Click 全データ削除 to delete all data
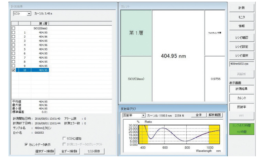The height and width of the screenshot is (158, 264). point(70,151)
